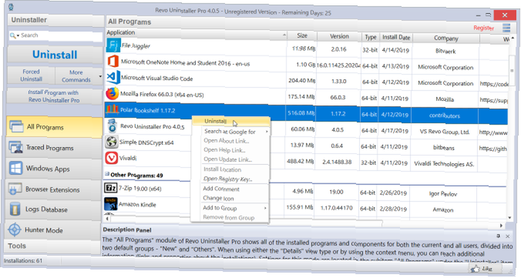Click the 516.08 MB size cell
Viewport: 521px width, 278px height.
tap(301, 113)
